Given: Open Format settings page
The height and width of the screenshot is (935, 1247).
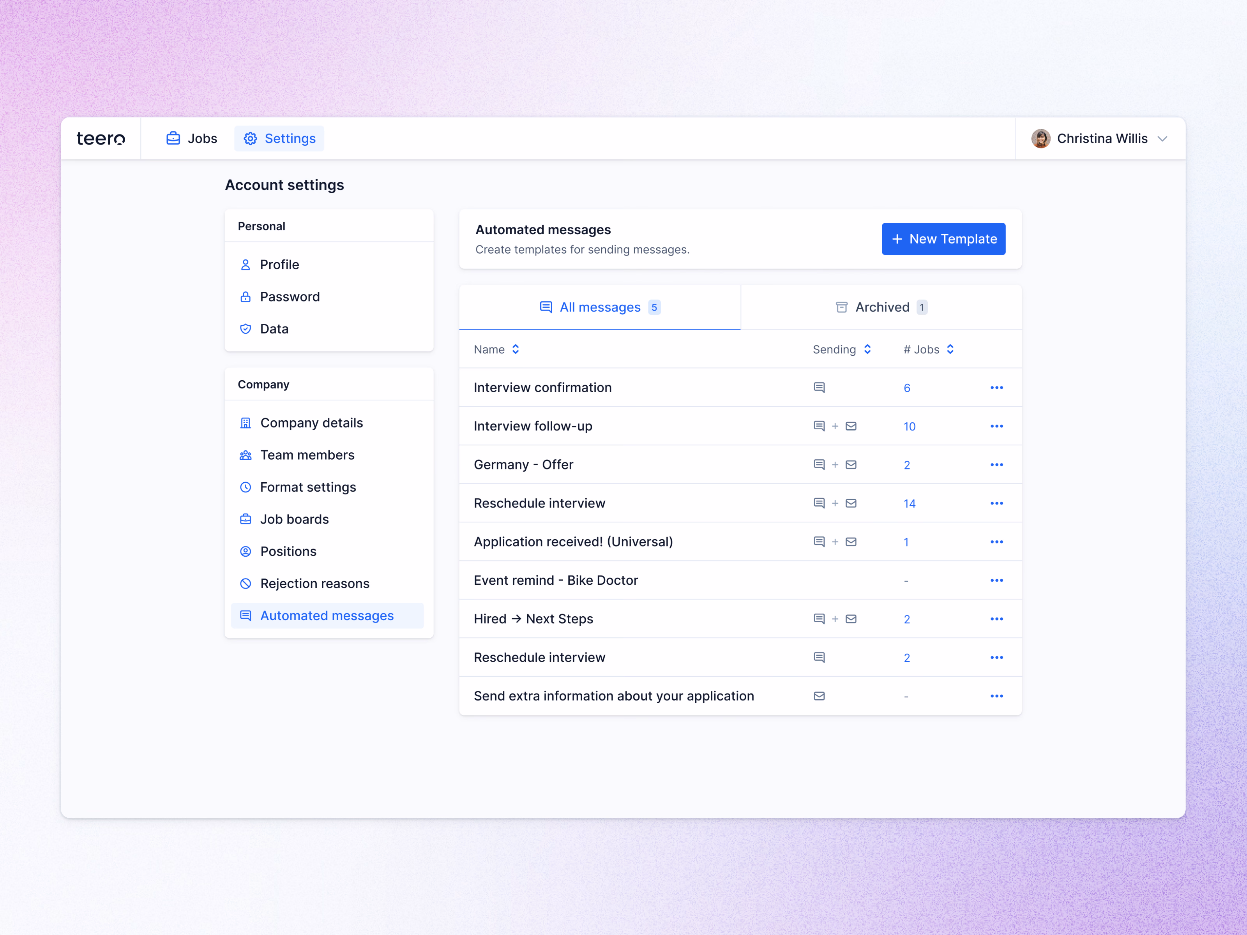Looking at the screenshot, I should [328, 487].
